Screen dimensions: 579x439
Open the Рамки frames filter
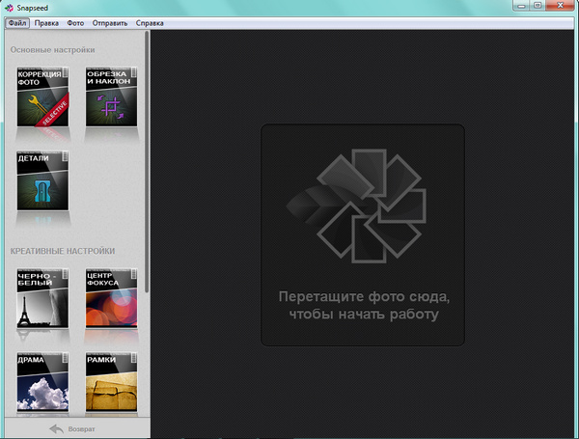pos(111,381)
